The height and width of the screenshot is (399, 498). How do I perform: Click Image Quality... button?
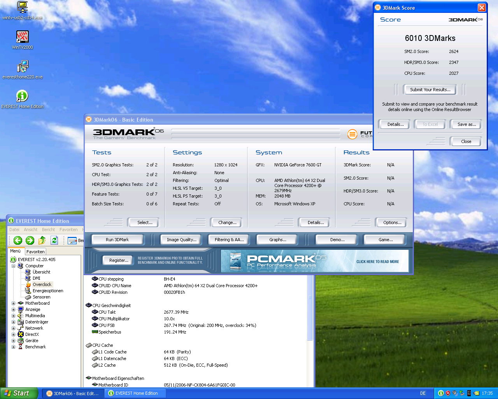point(181,240)
